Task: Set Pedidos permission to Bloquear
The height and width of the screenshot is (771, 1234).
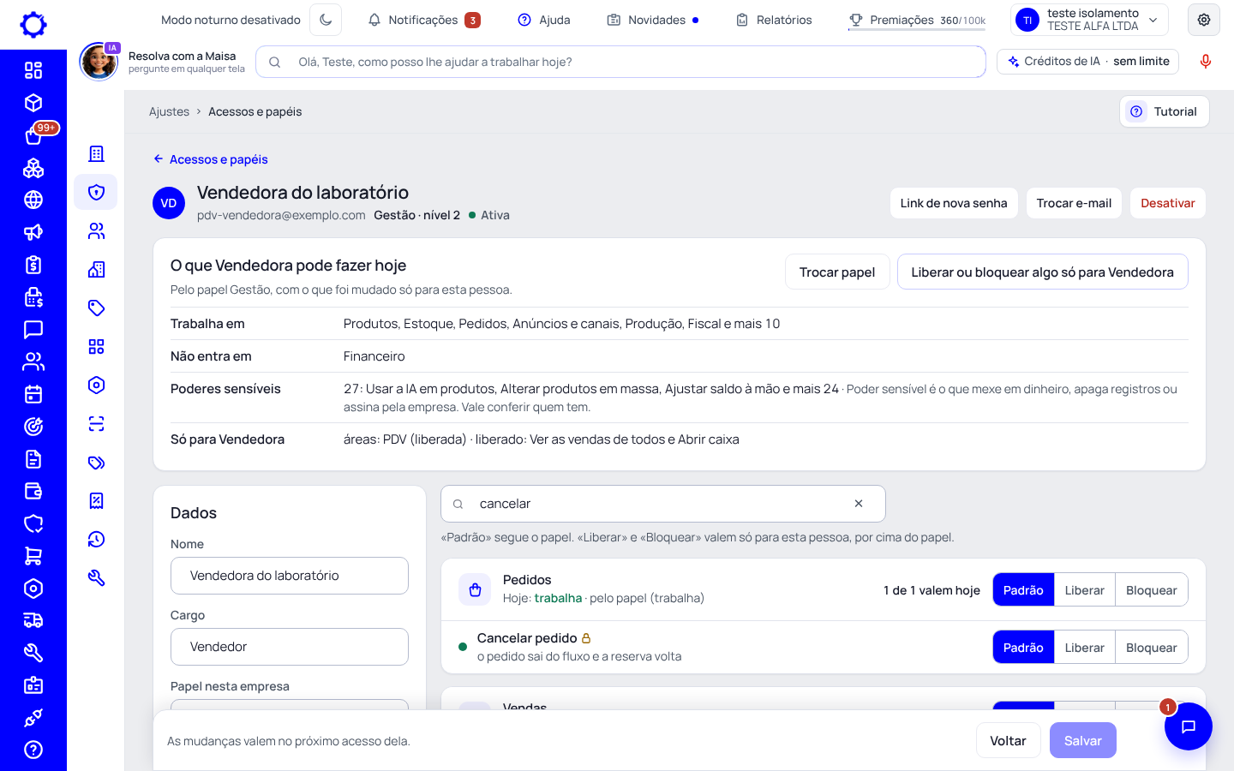Action: [1152, 590]
